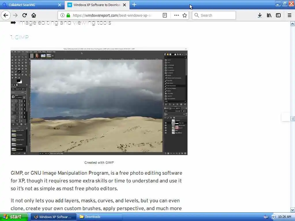Image resolution: width=295 pixels, height=221 pixels.
Task: Open the Firefox hamburger menu
Action: point(290,15)
